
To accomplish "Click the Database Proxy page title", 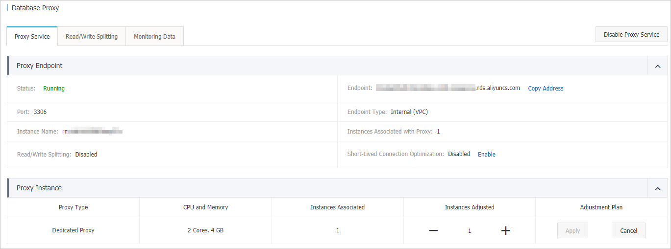I will pos(35,8).
